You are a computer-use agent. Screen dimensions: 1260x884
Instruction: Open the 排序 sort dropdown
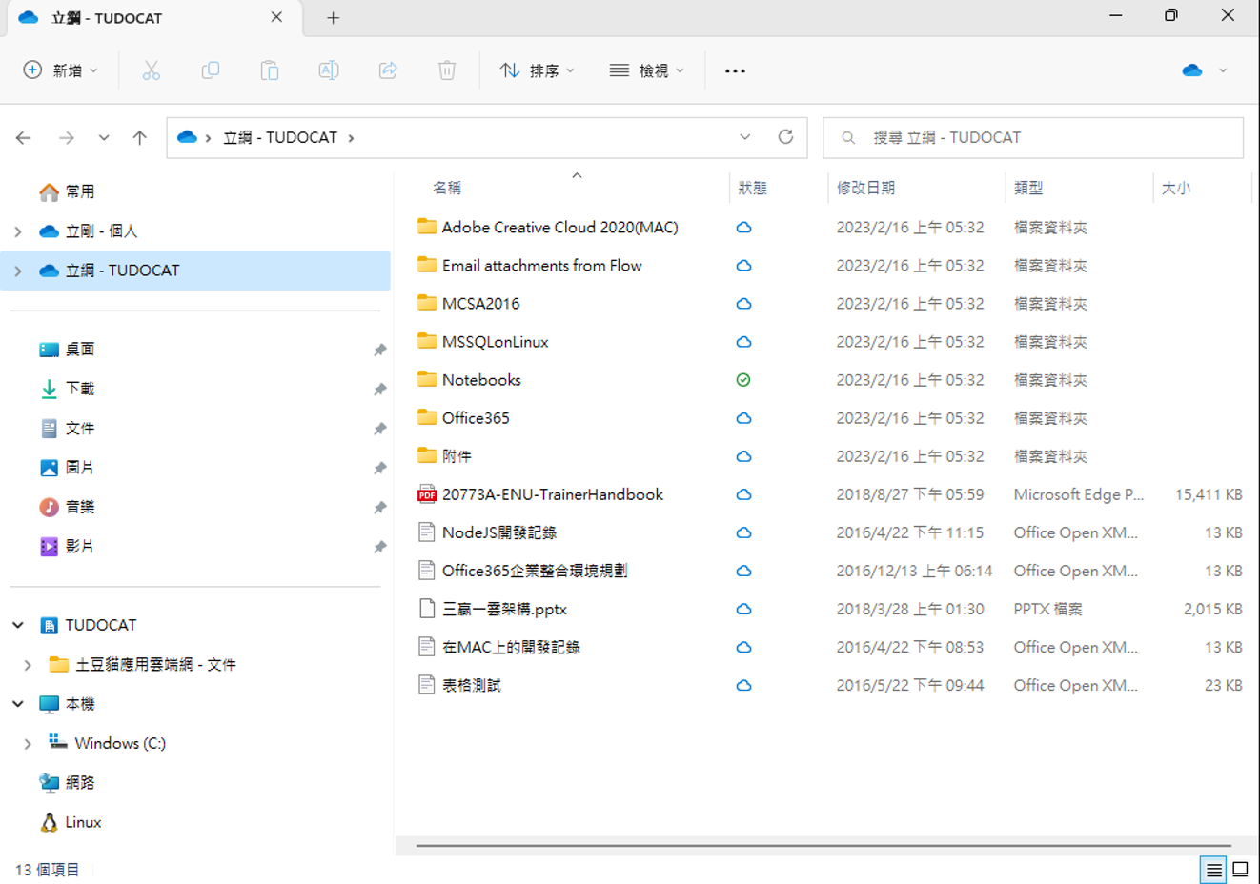[x=538, y=70]
